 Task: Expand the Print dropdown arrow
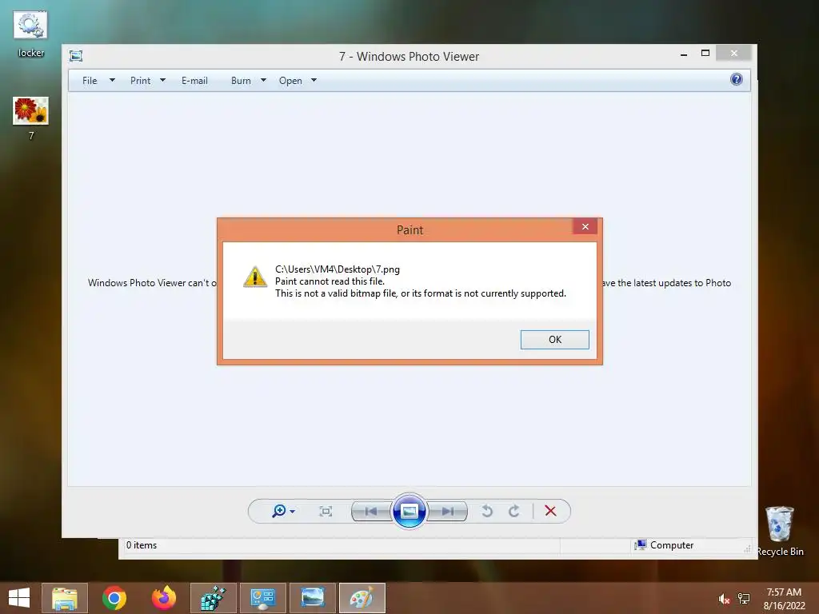(x=162, y=81)
